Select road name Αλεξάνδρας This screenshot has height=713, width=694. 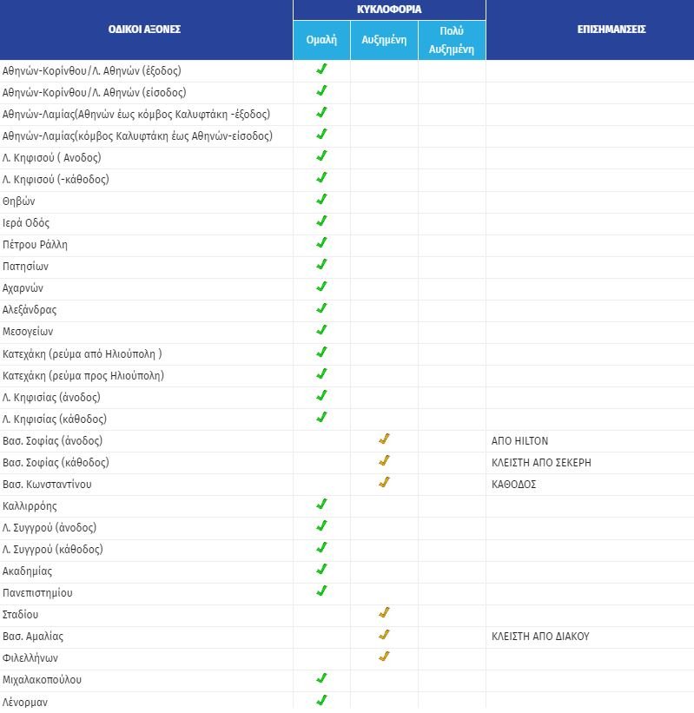pos(30,310)
